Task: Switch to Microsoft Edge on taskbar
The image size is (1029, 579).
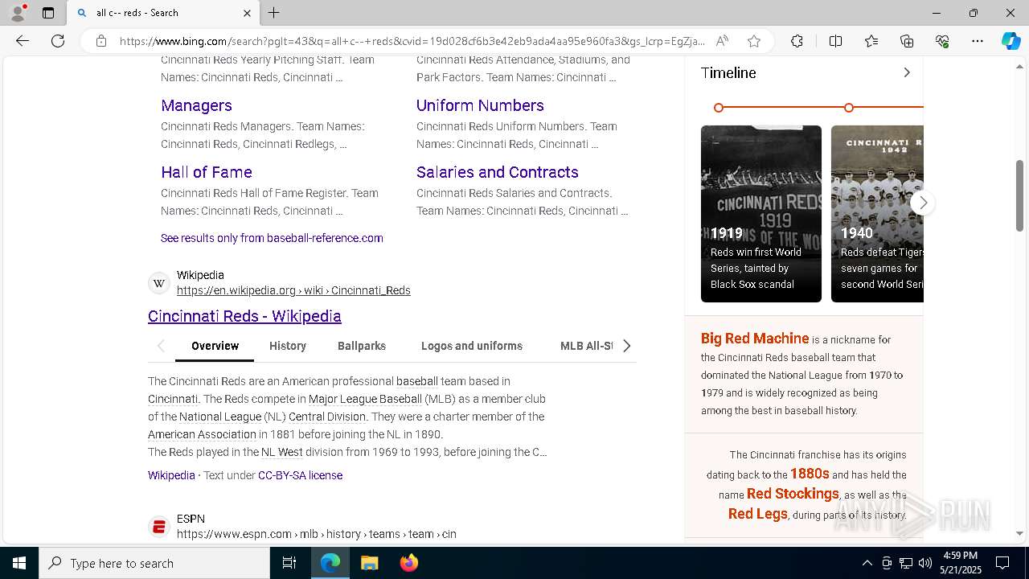Action: point(330,563)
